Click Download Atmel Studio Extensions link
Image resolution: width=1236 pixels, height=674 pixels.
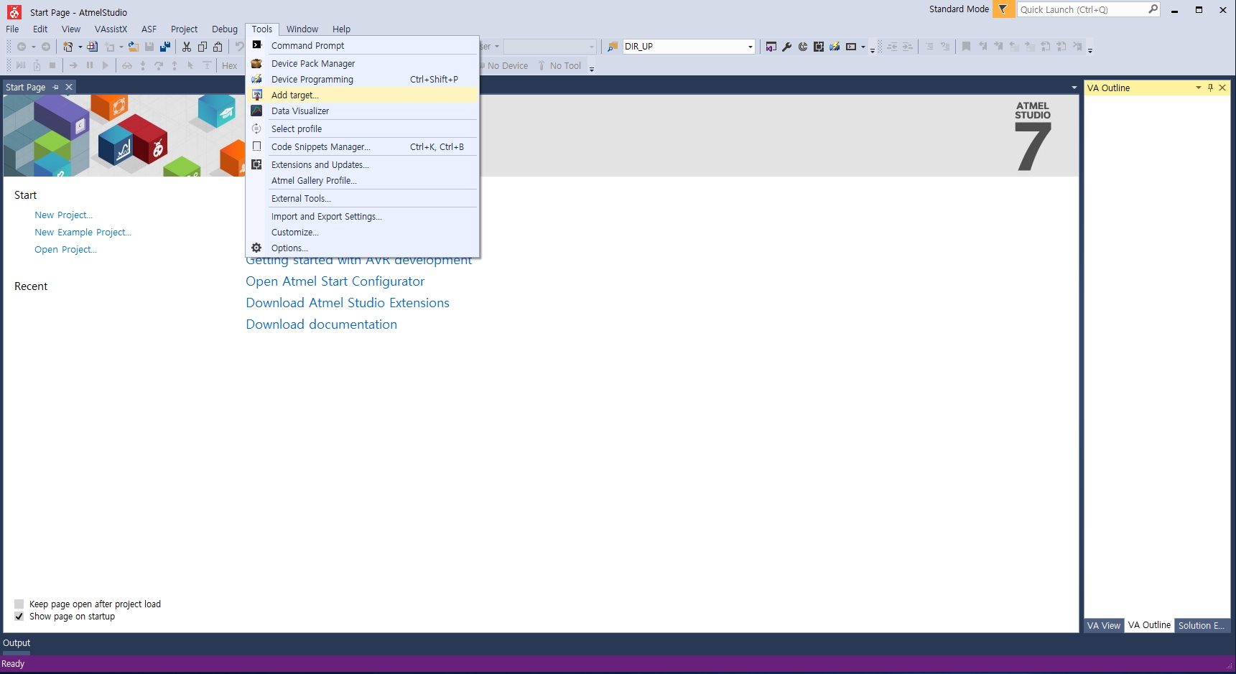click(348, 303)
